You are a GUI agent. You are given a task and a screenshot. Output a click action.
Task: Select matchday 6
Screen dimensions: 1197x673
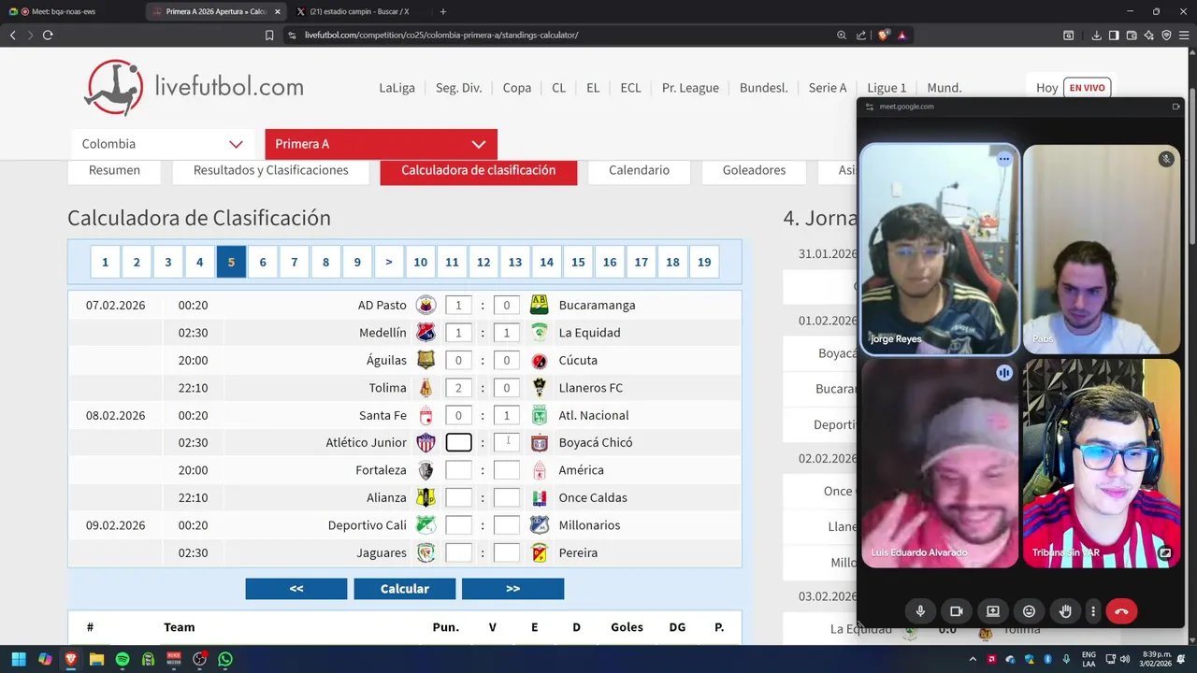(263, 262)
